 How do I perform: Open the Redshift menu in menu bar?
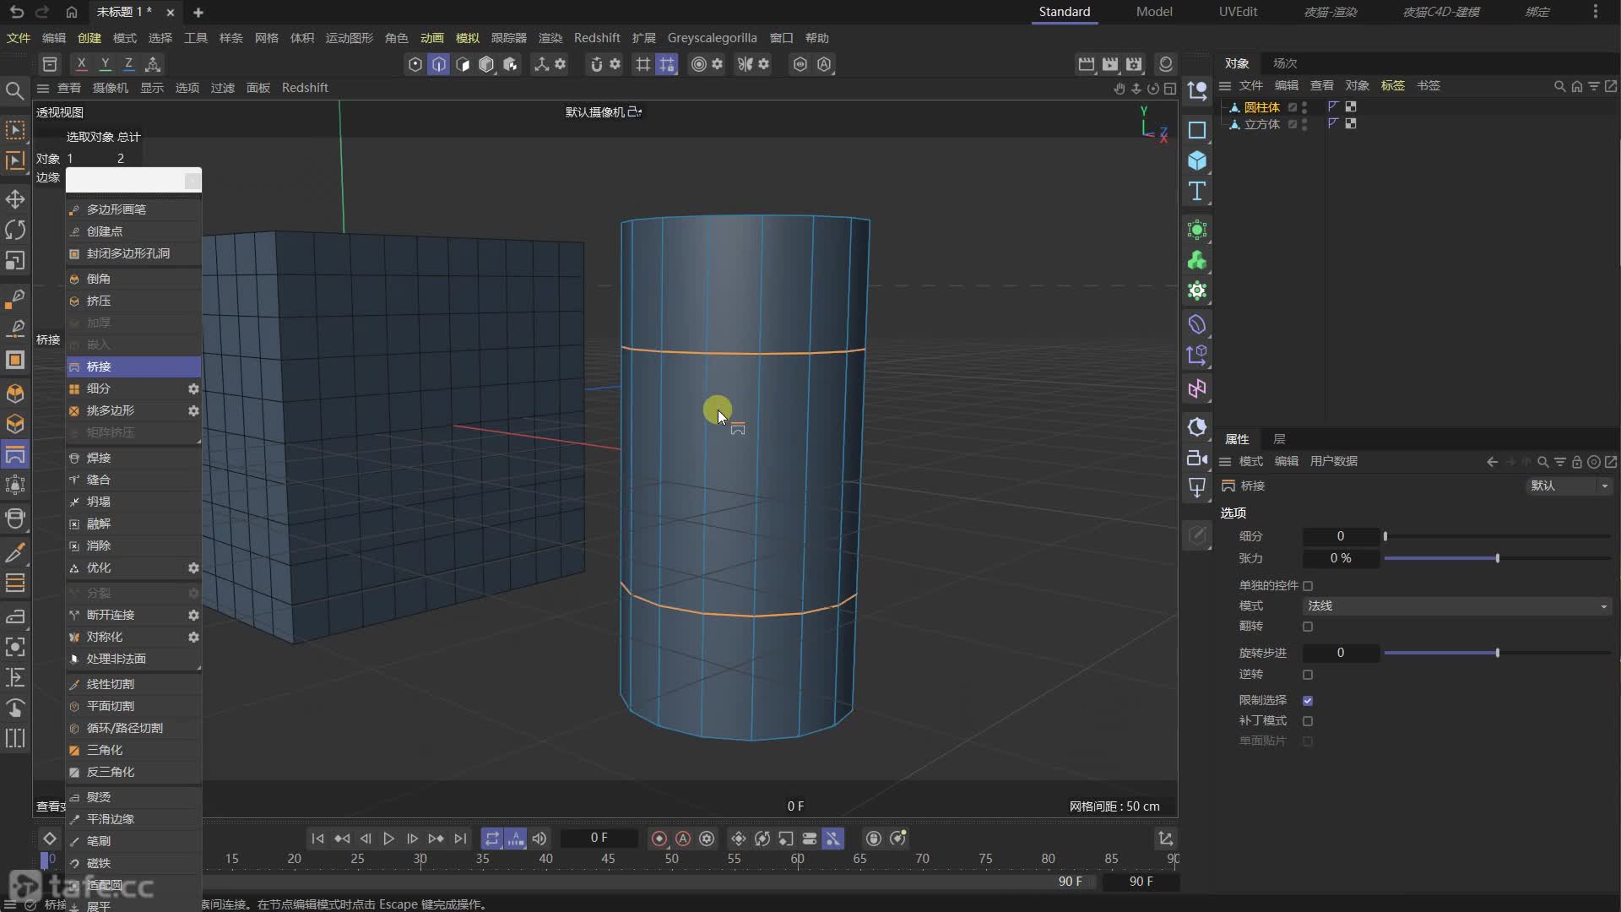597,38
